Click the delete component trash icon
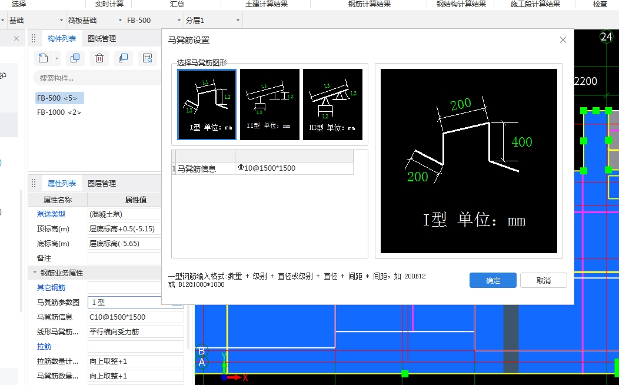Screen dimensions: 619x385 coord(99,58)
